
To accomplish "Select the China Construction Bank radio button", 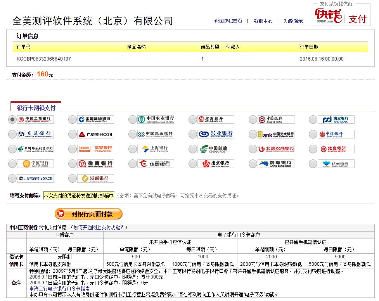I will pyautogui.click(x=73, y=119).
